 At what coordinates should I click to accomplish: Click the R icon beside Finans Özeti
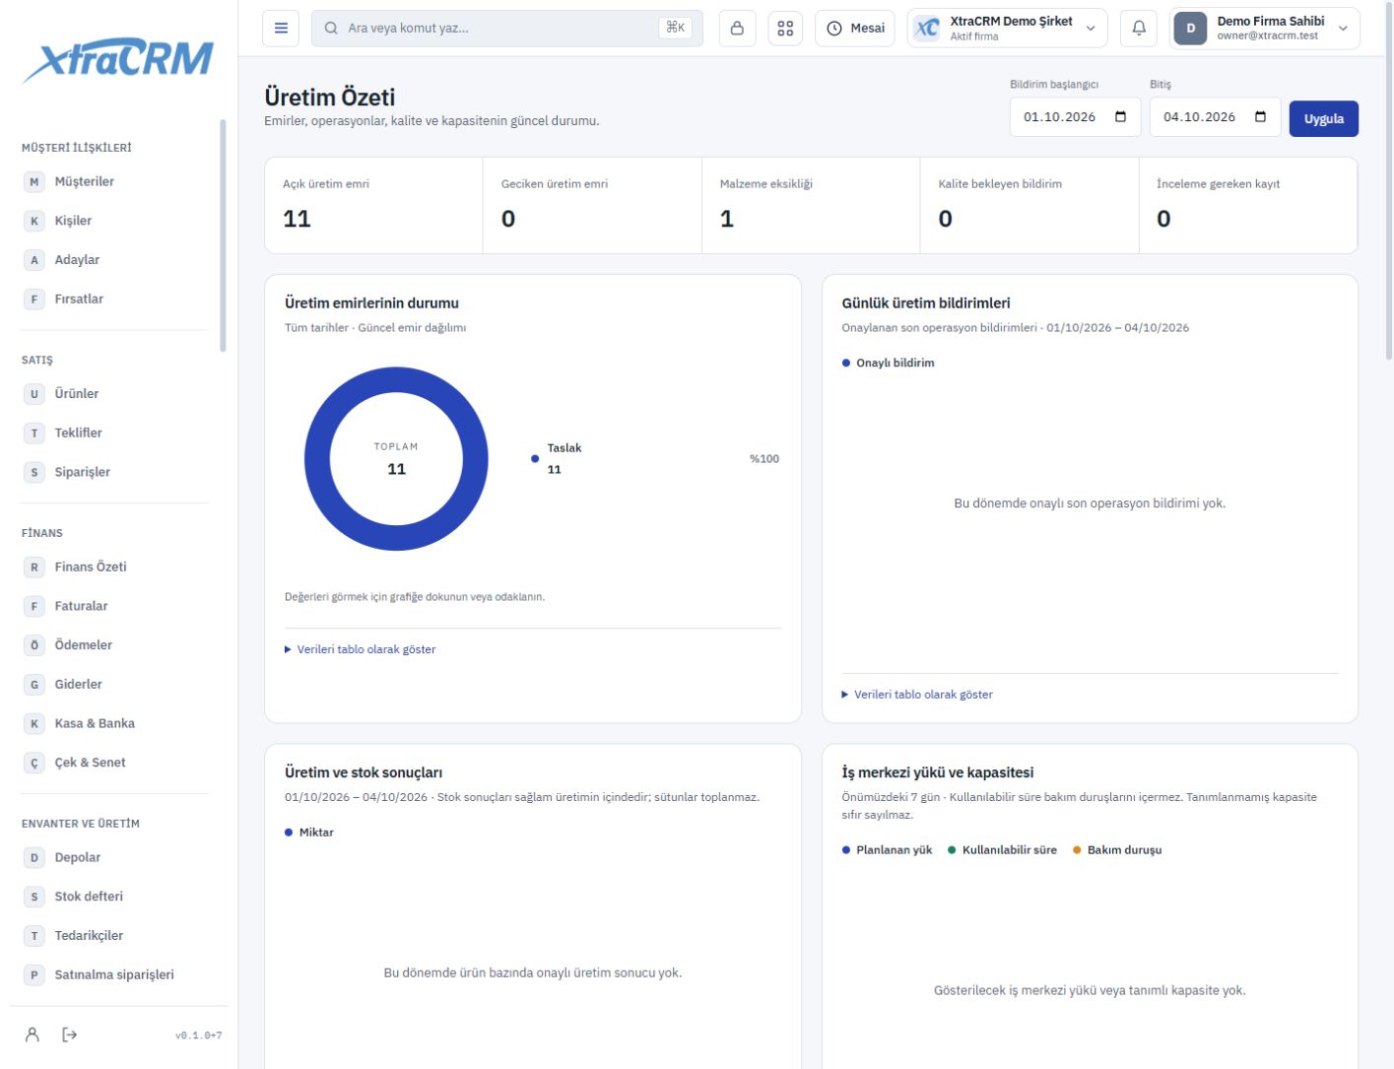34,567
